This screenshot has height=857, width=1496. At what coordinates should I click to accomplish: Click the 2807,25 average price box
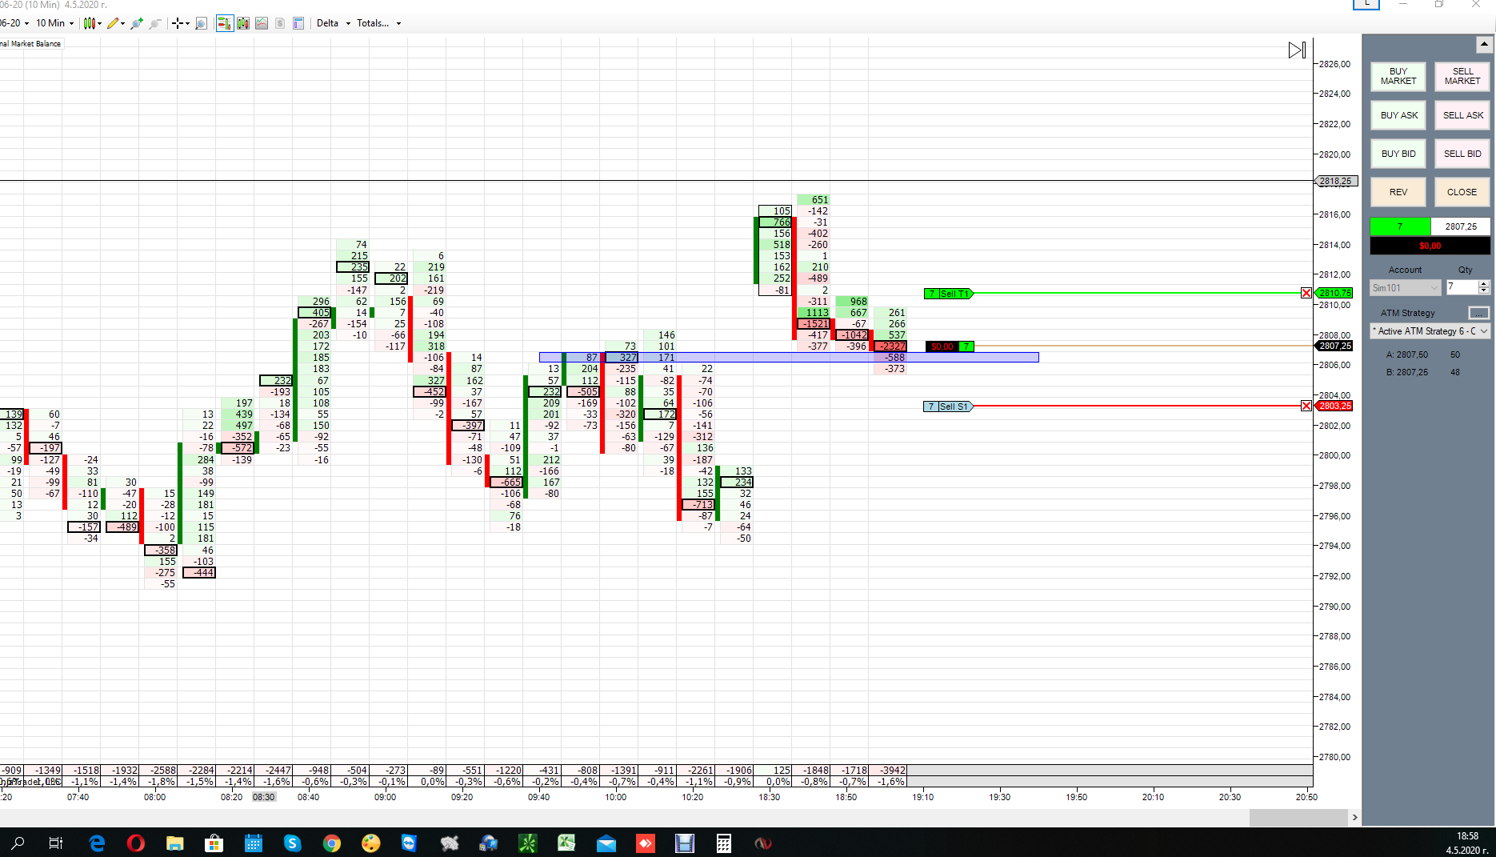pos(1461,226)
